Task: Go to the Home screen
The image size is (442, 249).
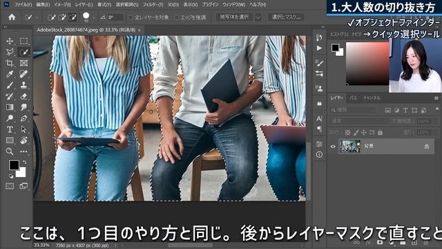Action: pos(12,17)
